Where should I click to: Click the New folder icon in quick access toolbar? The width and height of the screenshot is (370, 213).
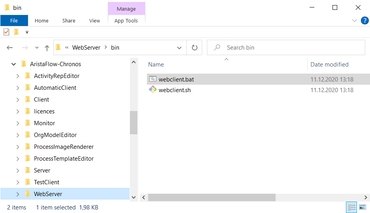coord(16,32)
